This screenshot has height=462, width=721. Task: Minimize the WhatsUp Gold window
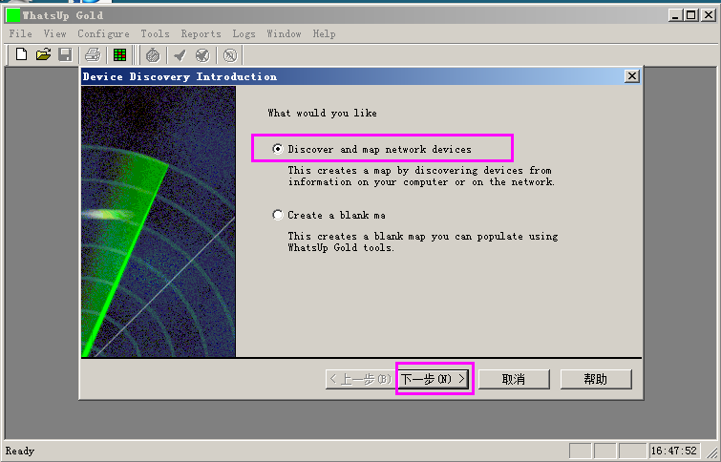pos(675,15)
